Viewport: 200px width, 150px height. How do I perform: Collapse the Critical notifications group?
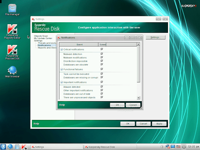(x=61, y=49)
